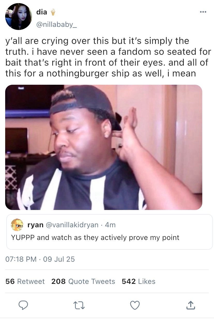Like the tweet with heart icon
The width and height of the screenshot is (214, 319).
(135, 305)
